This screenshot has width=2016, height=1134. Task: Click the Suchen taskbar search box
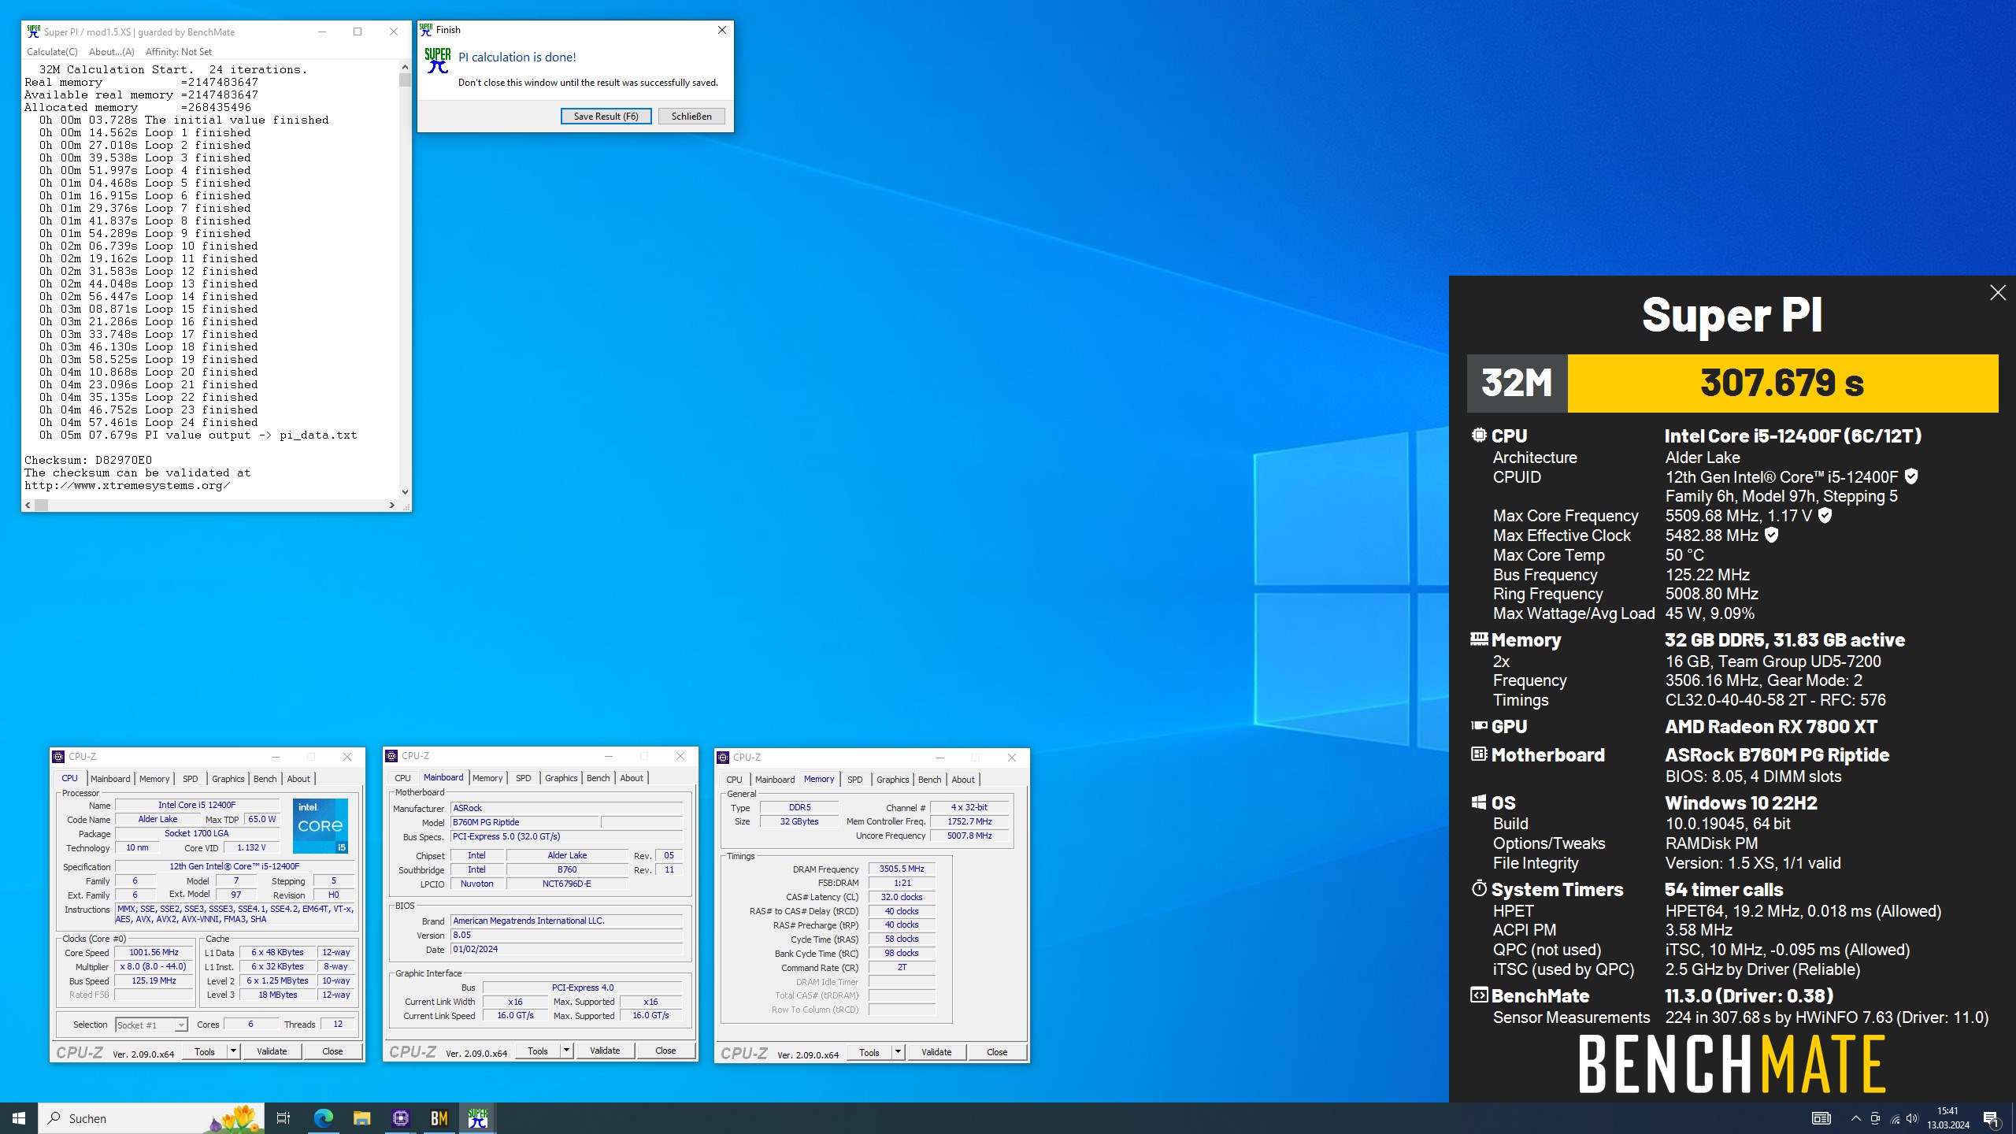[151, 1118]
